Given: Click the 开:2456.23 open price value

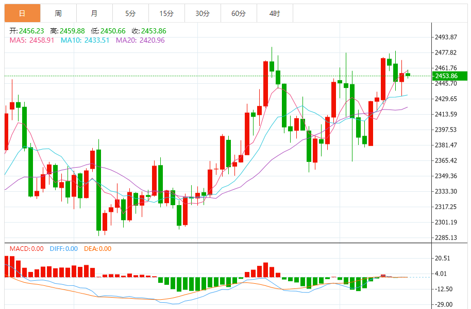Looking at the screenshot, I should (x=27, y=31).
